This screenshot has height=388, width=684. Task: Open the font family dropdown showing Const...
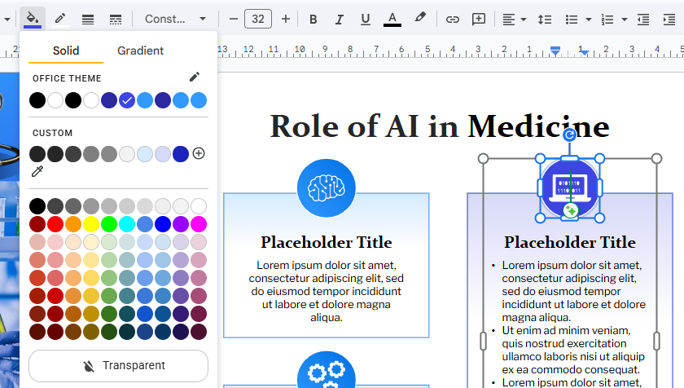(175, 20)
